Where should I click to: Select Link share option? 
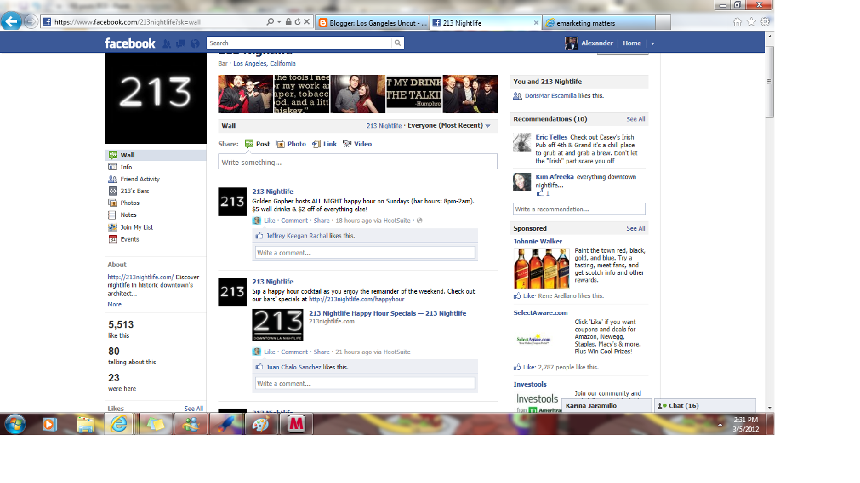325,143
